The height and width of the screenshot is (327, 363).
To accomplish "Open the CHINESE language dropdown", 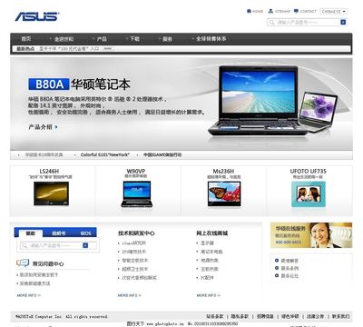I will point(334,12).
